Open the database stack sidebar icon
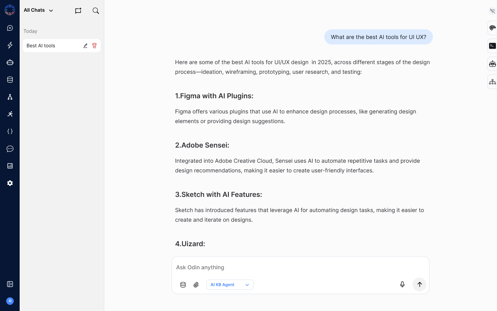 coord(10,80)
